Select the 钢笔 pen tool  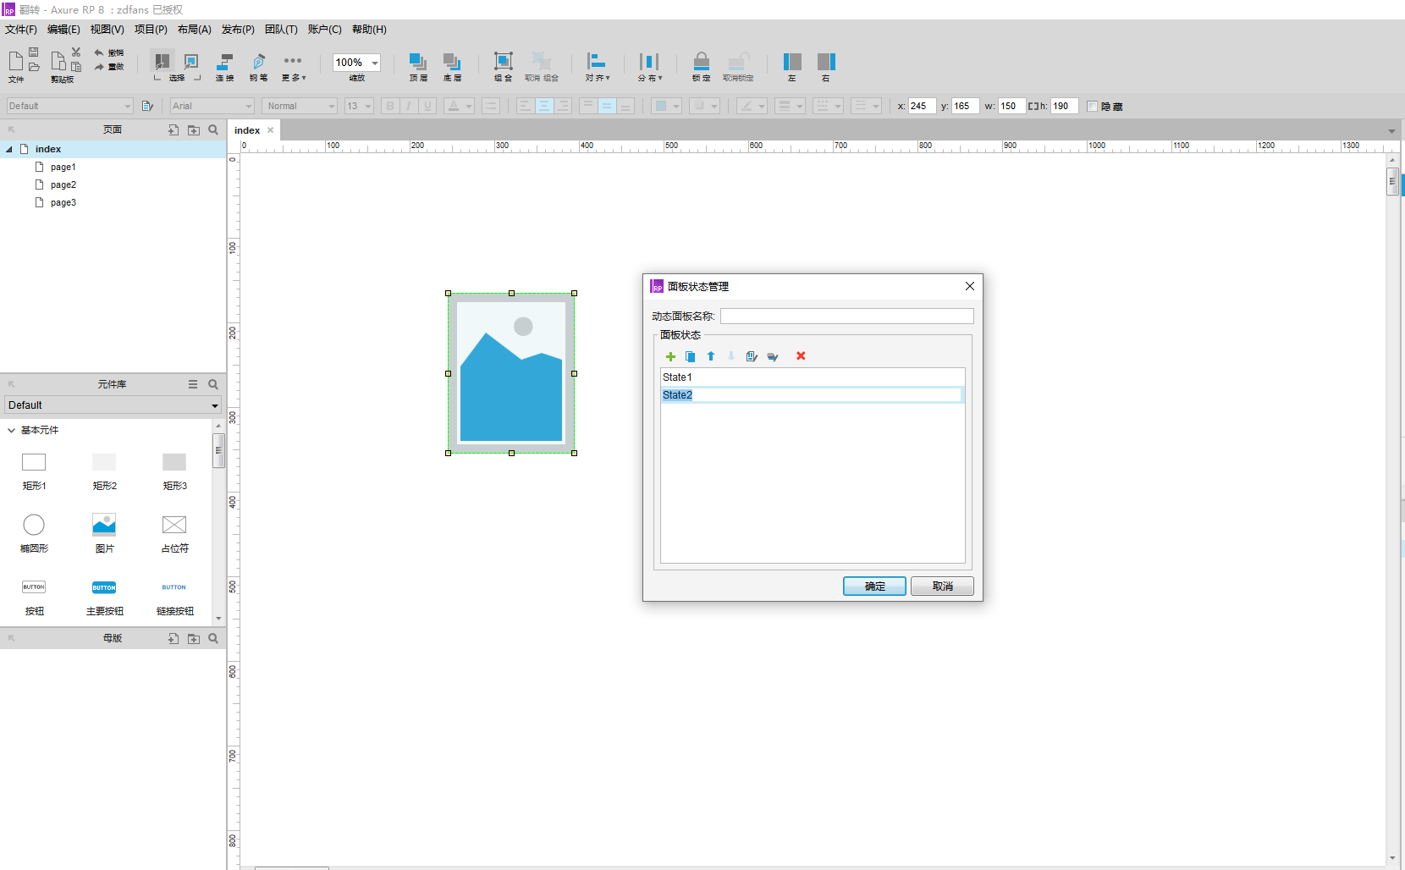click(x=259, y=66)
